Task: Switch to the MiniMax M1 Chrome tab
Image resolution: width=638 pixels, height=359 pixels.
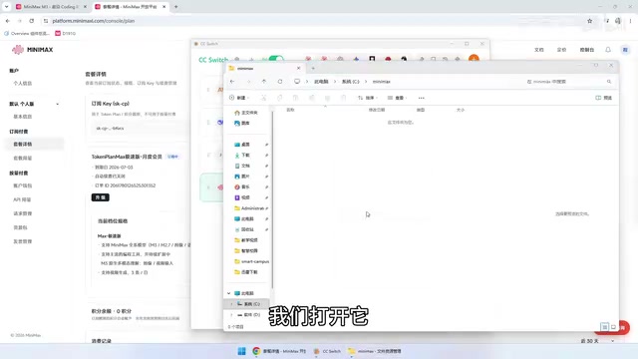Action: [x=51, y=7]
